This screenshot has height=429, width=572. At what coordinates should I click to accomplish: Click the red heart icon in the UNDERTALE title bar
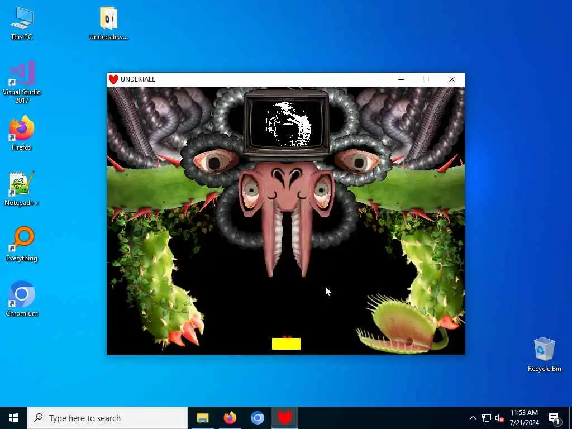[x=113, y=79]
